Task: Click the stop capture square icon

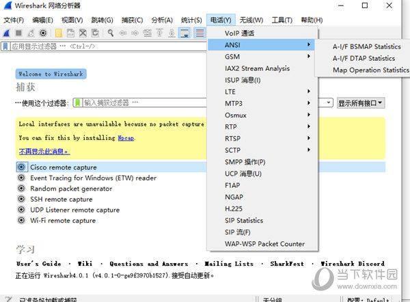Action: tap(18, 33)
